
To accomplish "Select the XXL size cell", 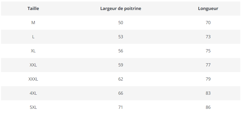I will click(33, 65).
